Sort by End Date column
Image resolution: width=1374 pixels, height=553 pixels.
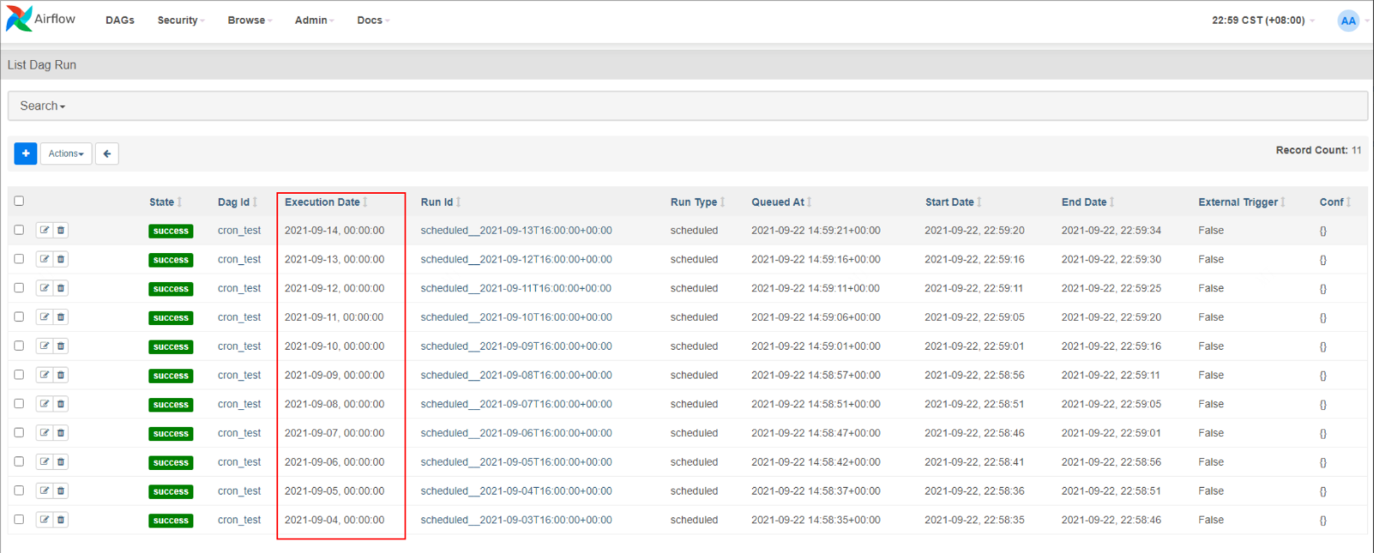point(1088,202)
